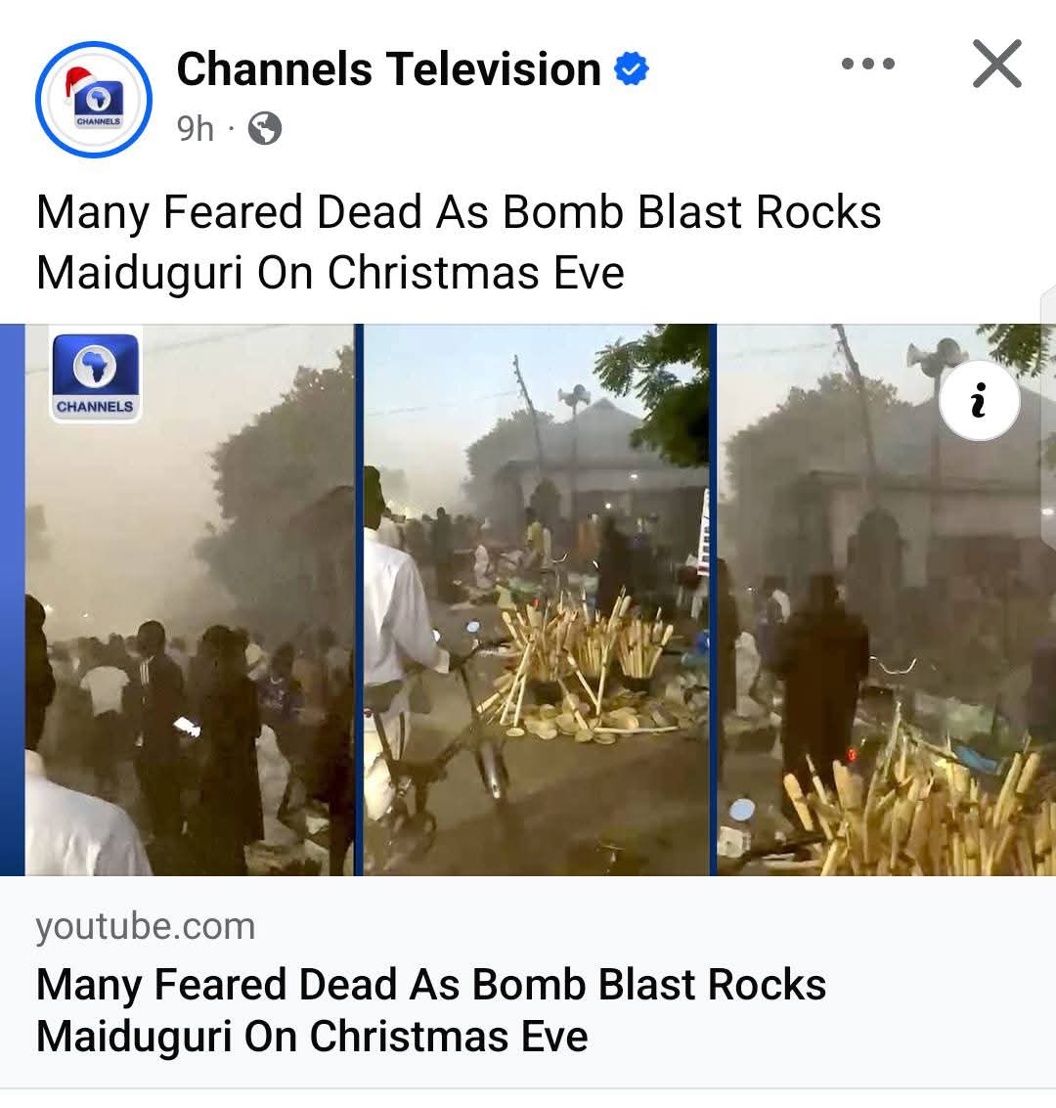Screen dimensions: 1056x1108
Task: Click the Santa hat on the profile logo
Action: click(x=82, y=80)
